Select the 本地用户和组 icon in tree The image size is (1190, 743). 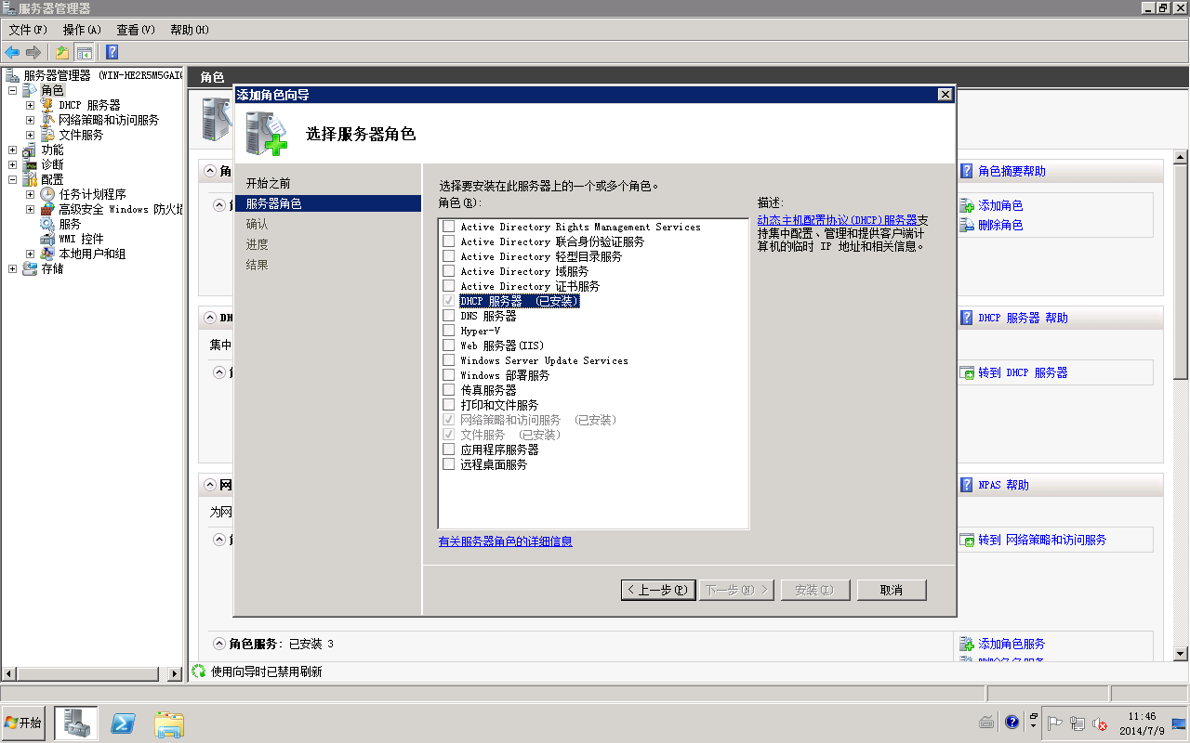[48, 254]
